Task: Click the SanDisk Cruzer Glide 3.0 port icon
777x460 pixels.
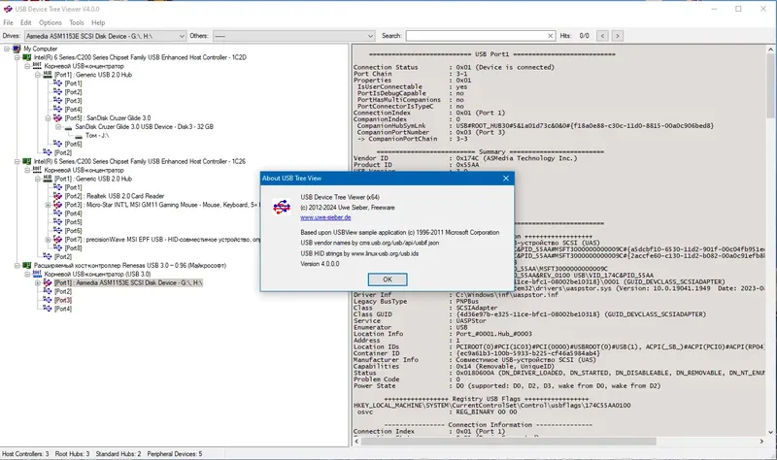Action: click(58, 117)
